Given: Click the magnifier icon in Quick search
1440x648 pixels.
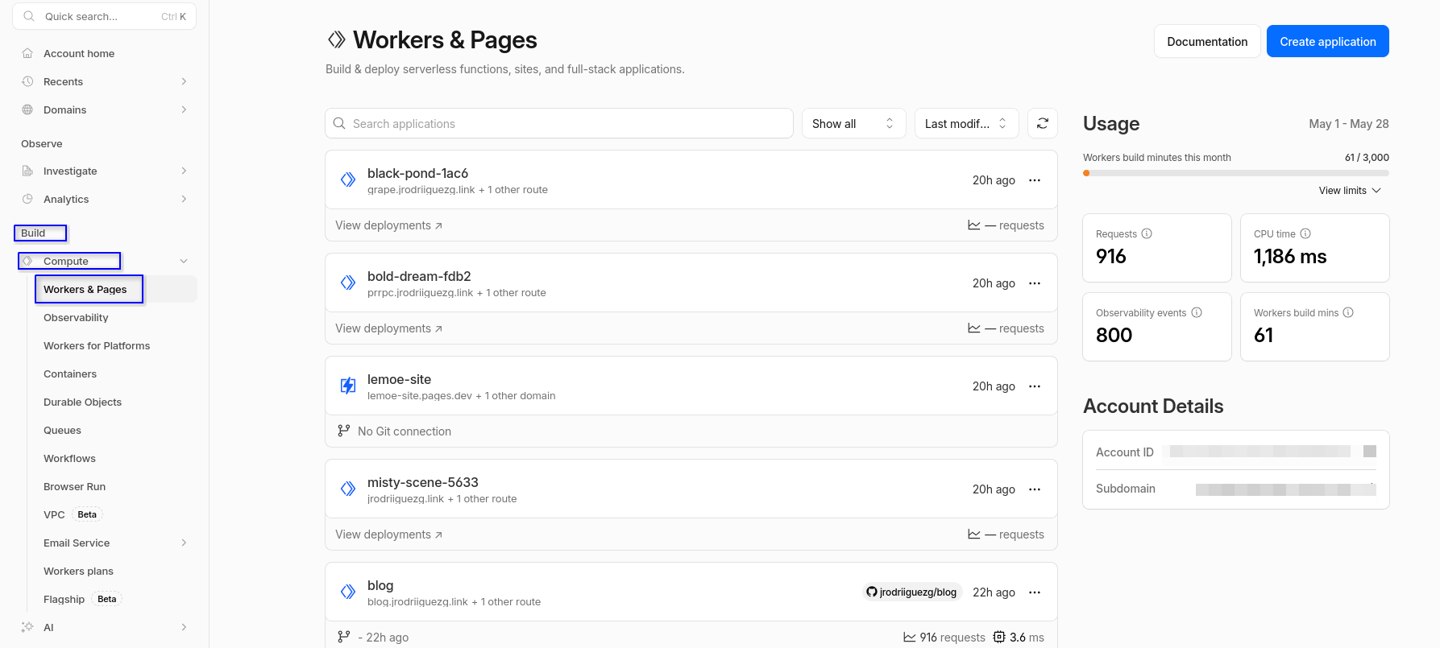Looking at the screenshot, I should 29,16.
